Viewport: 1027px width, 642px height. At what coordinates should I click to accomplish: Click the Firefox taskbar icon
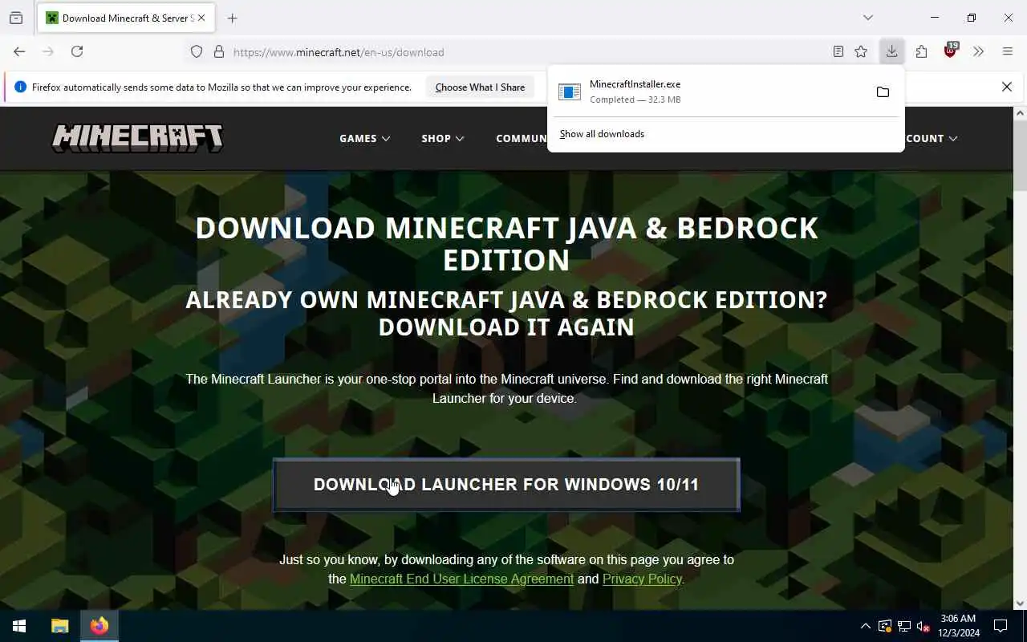(x=99, y=626)
